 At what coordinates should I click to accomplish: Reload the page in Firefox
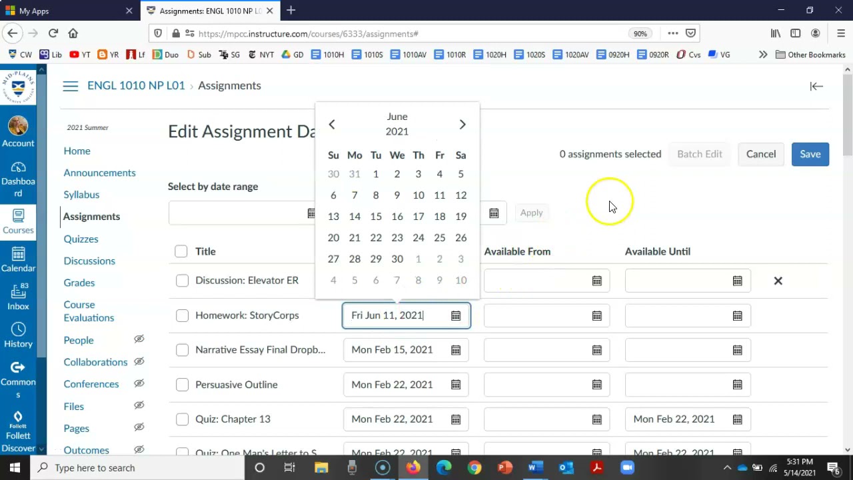(x=53, y=33)
